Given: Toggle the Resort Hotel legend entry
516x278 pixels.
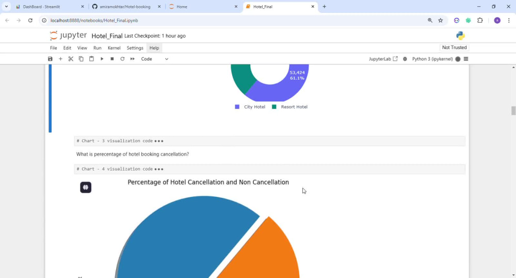Looking at the screenshot, I should tap(289, 107).
